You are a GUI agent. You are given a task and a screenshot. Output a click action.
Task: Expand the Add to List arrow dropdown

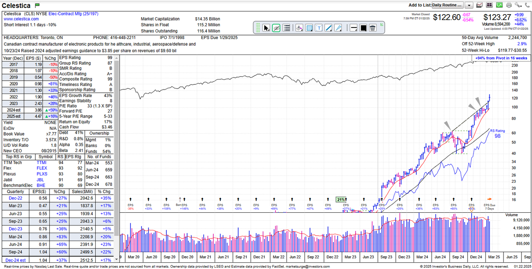point(469,5)
